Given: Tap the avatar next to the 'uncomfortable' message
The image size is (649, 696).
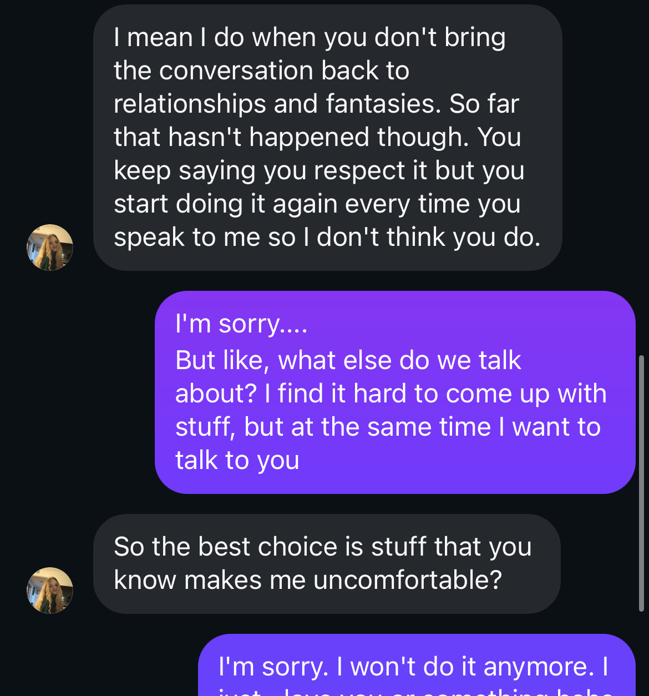Looking at the screenshot, I should point(50,590).
